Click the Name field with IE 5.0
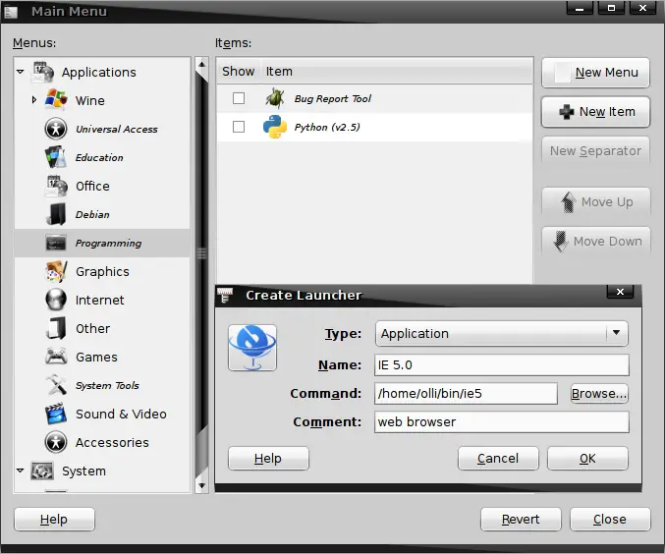This screenshot has width=665, height=554. click(501, 364)
